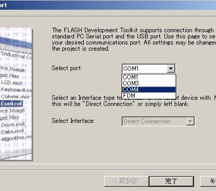Click the cut-off キ cancel button
The width and height of the screenshot is (216, 191).
pos(208,181)
